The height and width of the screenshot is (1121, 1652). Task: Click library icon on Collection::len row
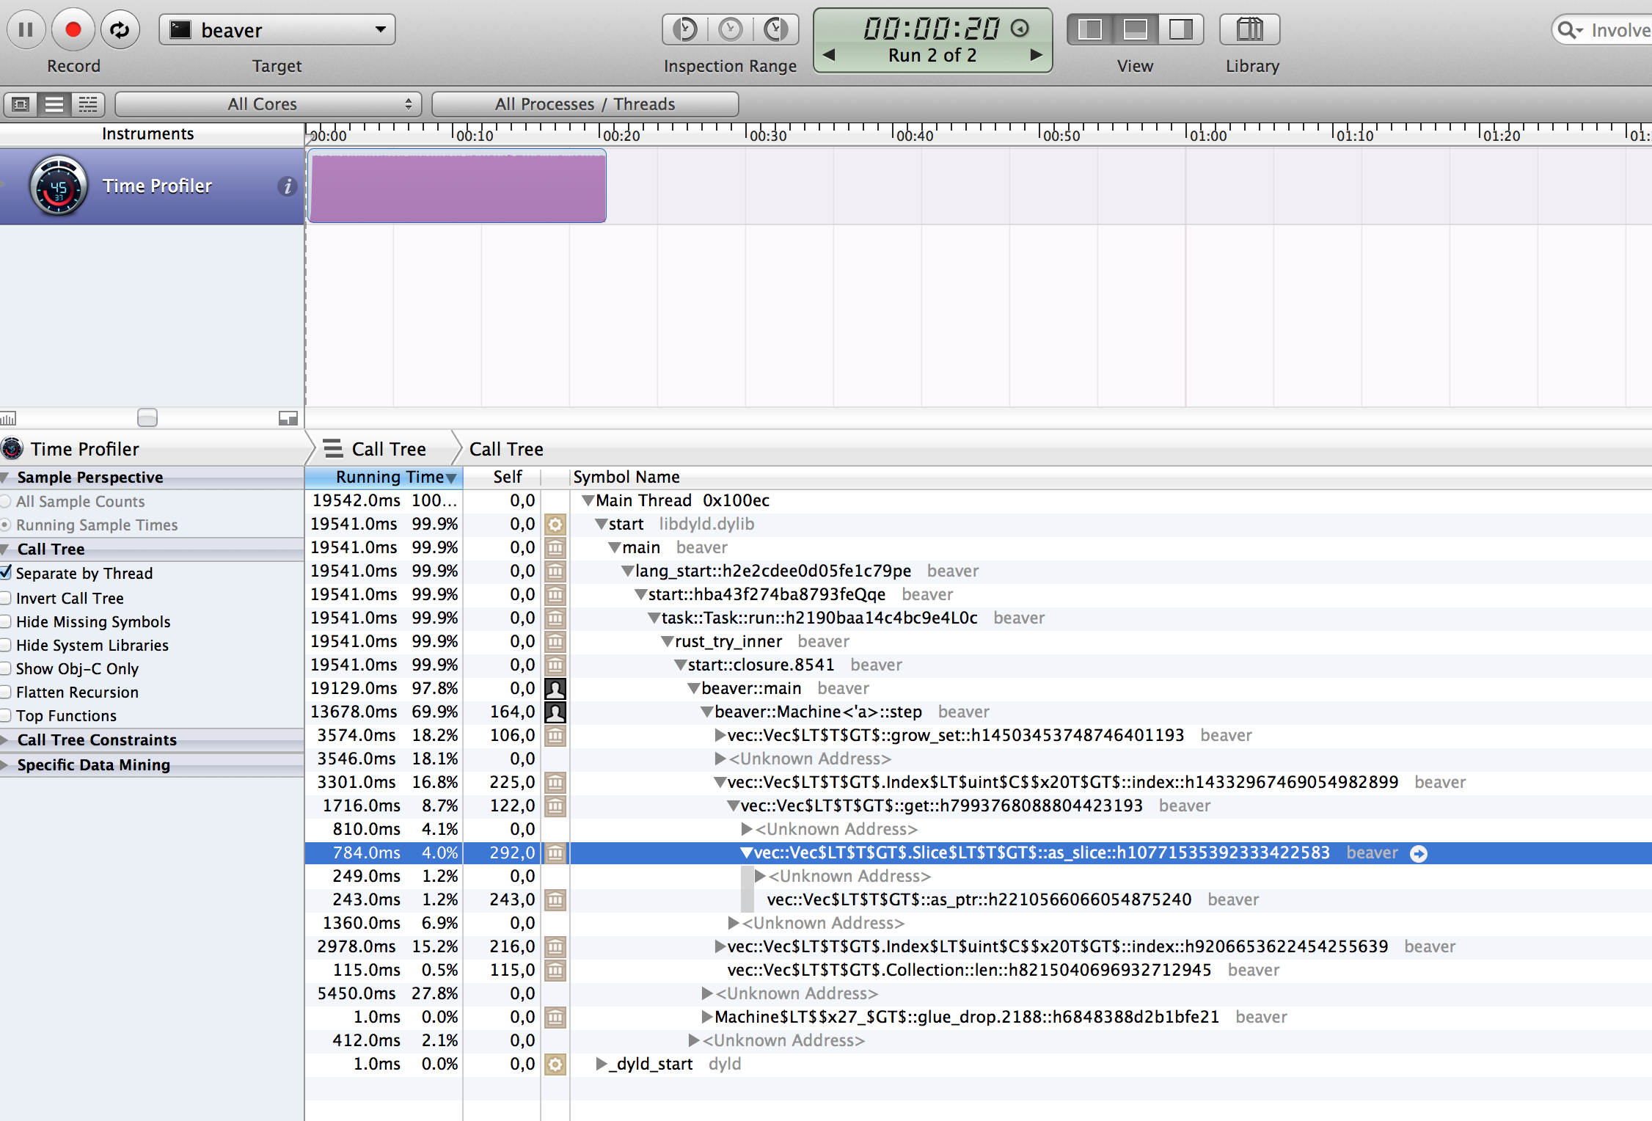555,971
